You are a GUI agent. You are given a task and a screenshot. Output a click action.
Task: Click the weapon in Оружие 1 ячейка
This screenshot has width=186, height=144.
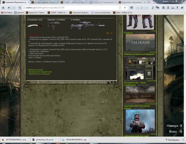click(x=54, y=25)
